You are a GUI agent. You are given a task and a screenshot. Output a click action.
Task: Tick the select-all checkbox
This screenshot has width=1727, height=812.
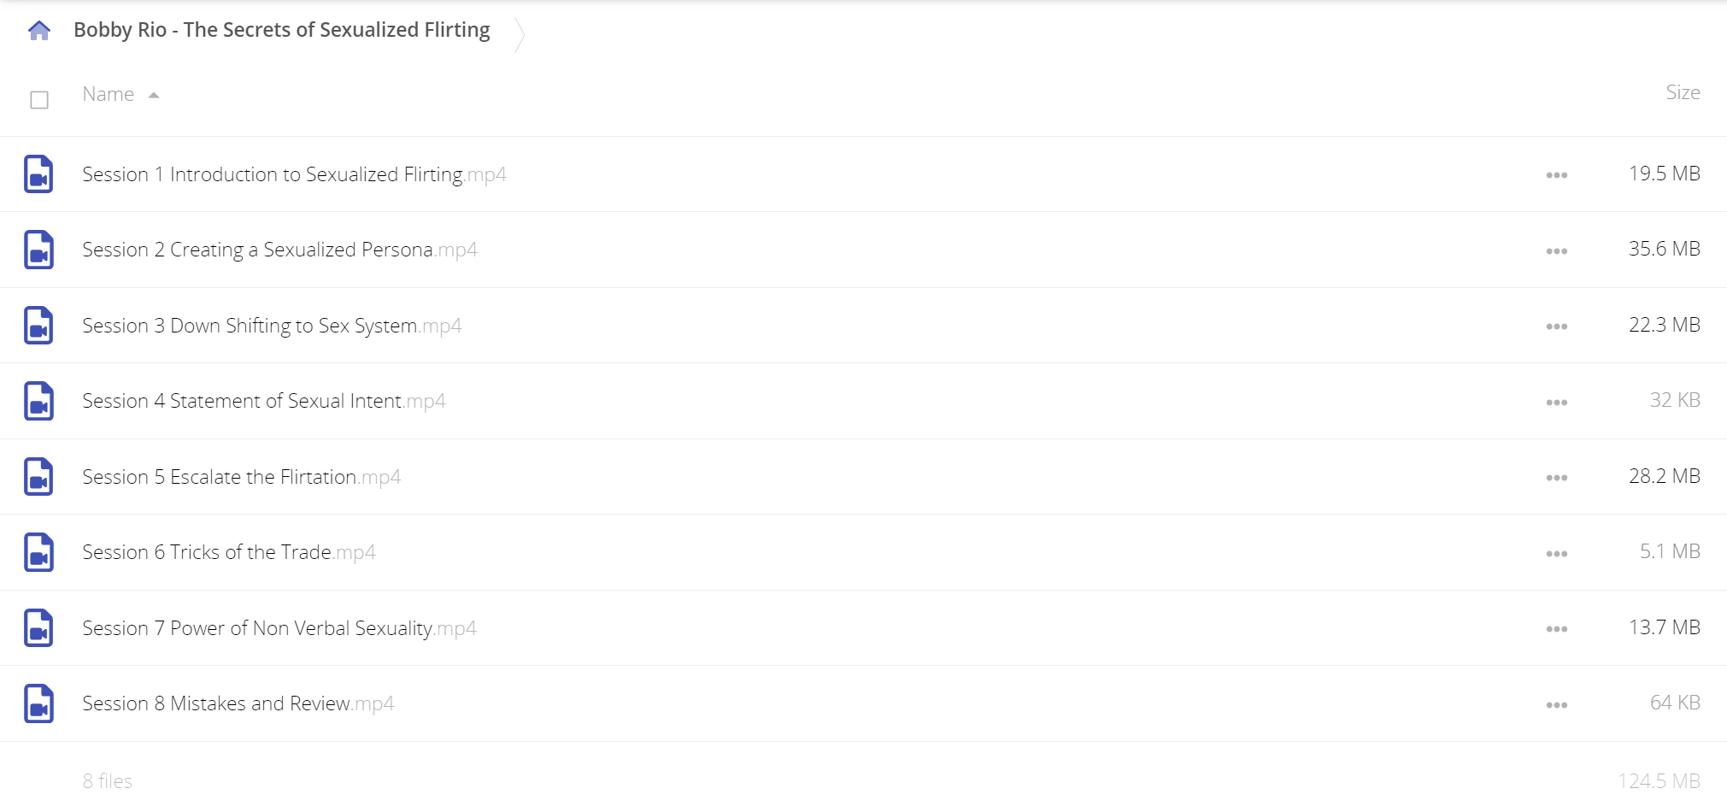tap(39, 100)
